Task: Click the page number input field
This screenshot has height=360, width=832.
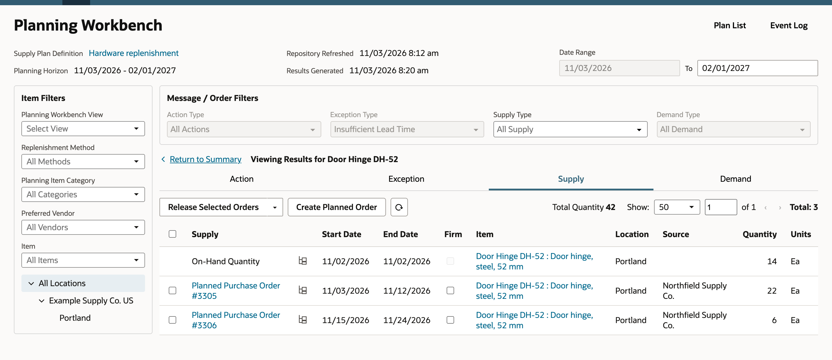Action: (x=720, y=207)
